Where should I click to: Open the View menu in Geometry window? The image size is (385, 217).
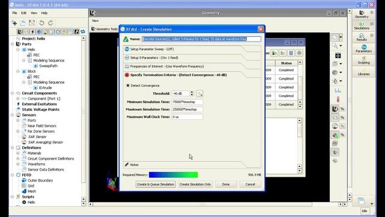(x=95, y=20)
